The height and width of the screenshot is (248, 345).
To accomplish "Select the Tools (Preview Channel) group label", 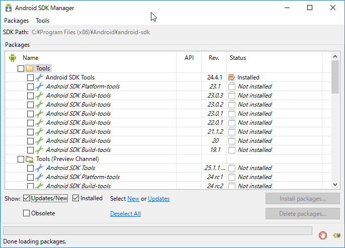I will (x=67, y=159).
